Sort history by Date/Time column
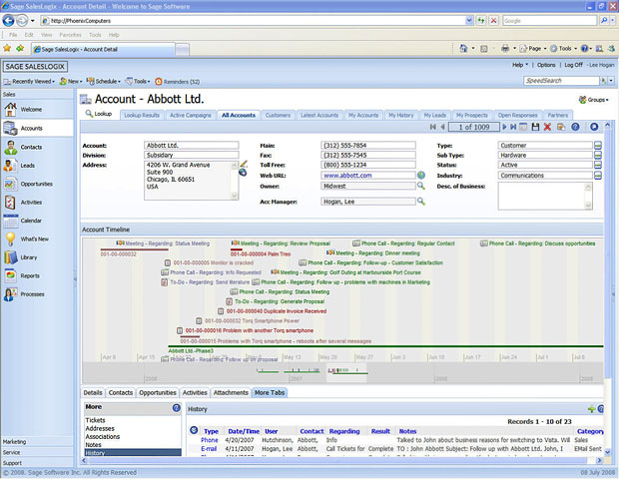Screen dimensions: 619x479 click(x=244, y=431)
